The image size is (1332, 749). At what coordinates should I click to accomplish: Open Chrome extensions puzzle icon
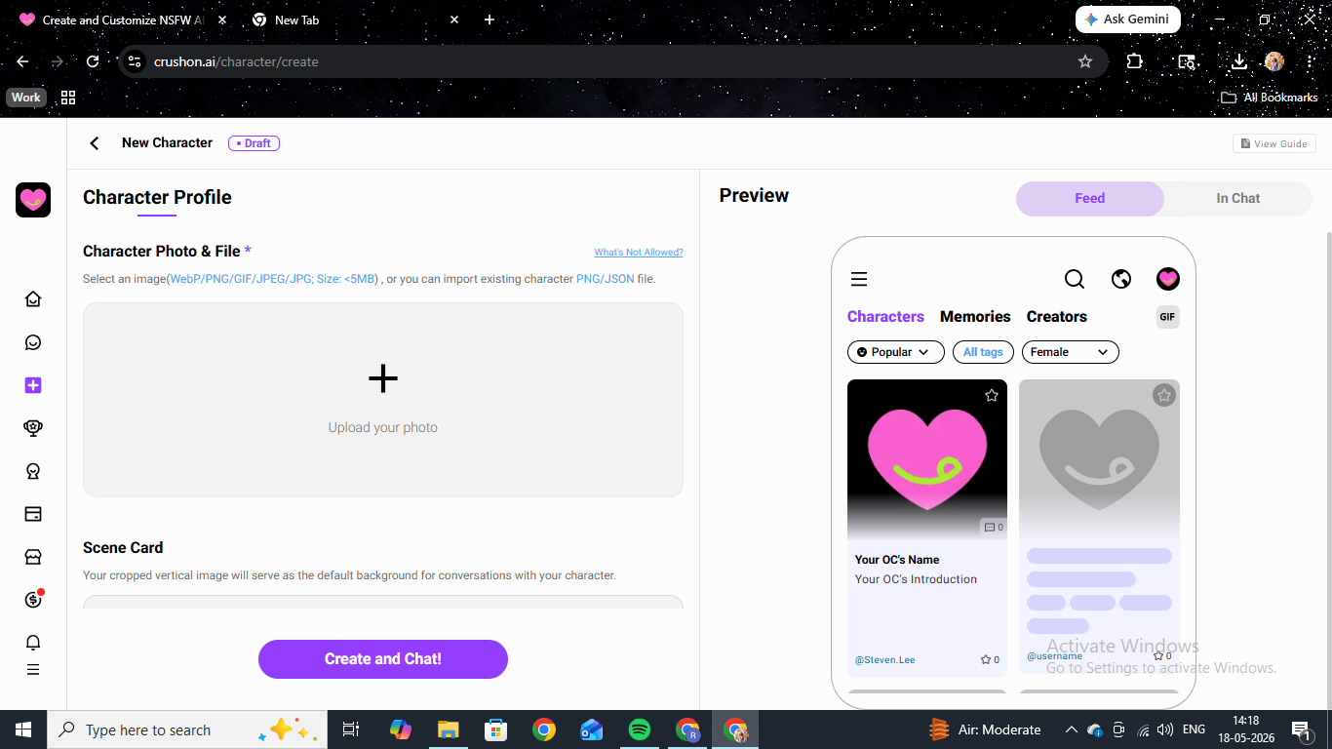[1134, 61]
